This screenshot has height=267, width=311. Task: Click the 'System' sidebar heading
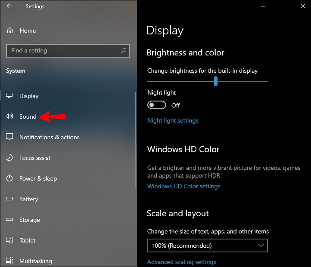point(16,71)
